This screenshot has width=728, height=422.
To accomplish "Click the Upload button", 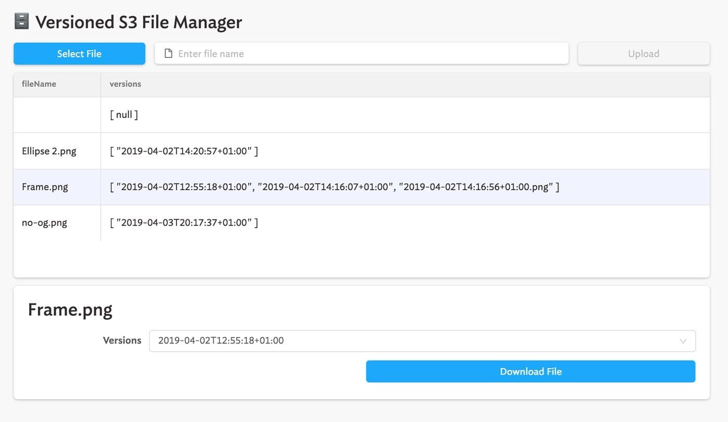I will pos(643,54).
